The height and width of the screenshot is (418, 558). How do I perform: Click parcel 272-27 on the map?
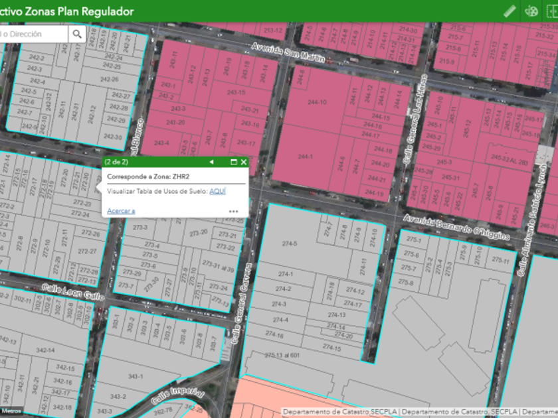pos(87,251)
